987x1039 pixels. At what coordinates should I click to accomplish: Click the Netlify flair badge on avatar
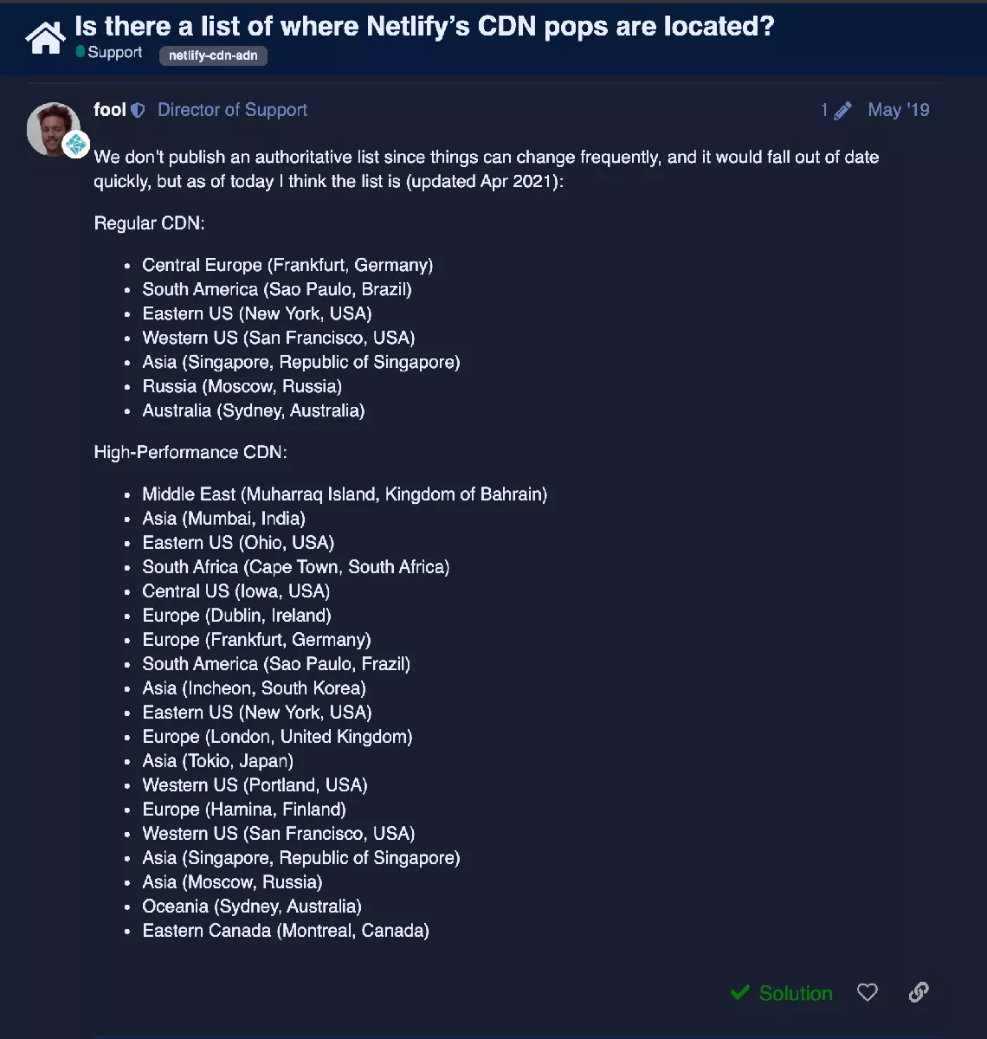pos(76,145)
